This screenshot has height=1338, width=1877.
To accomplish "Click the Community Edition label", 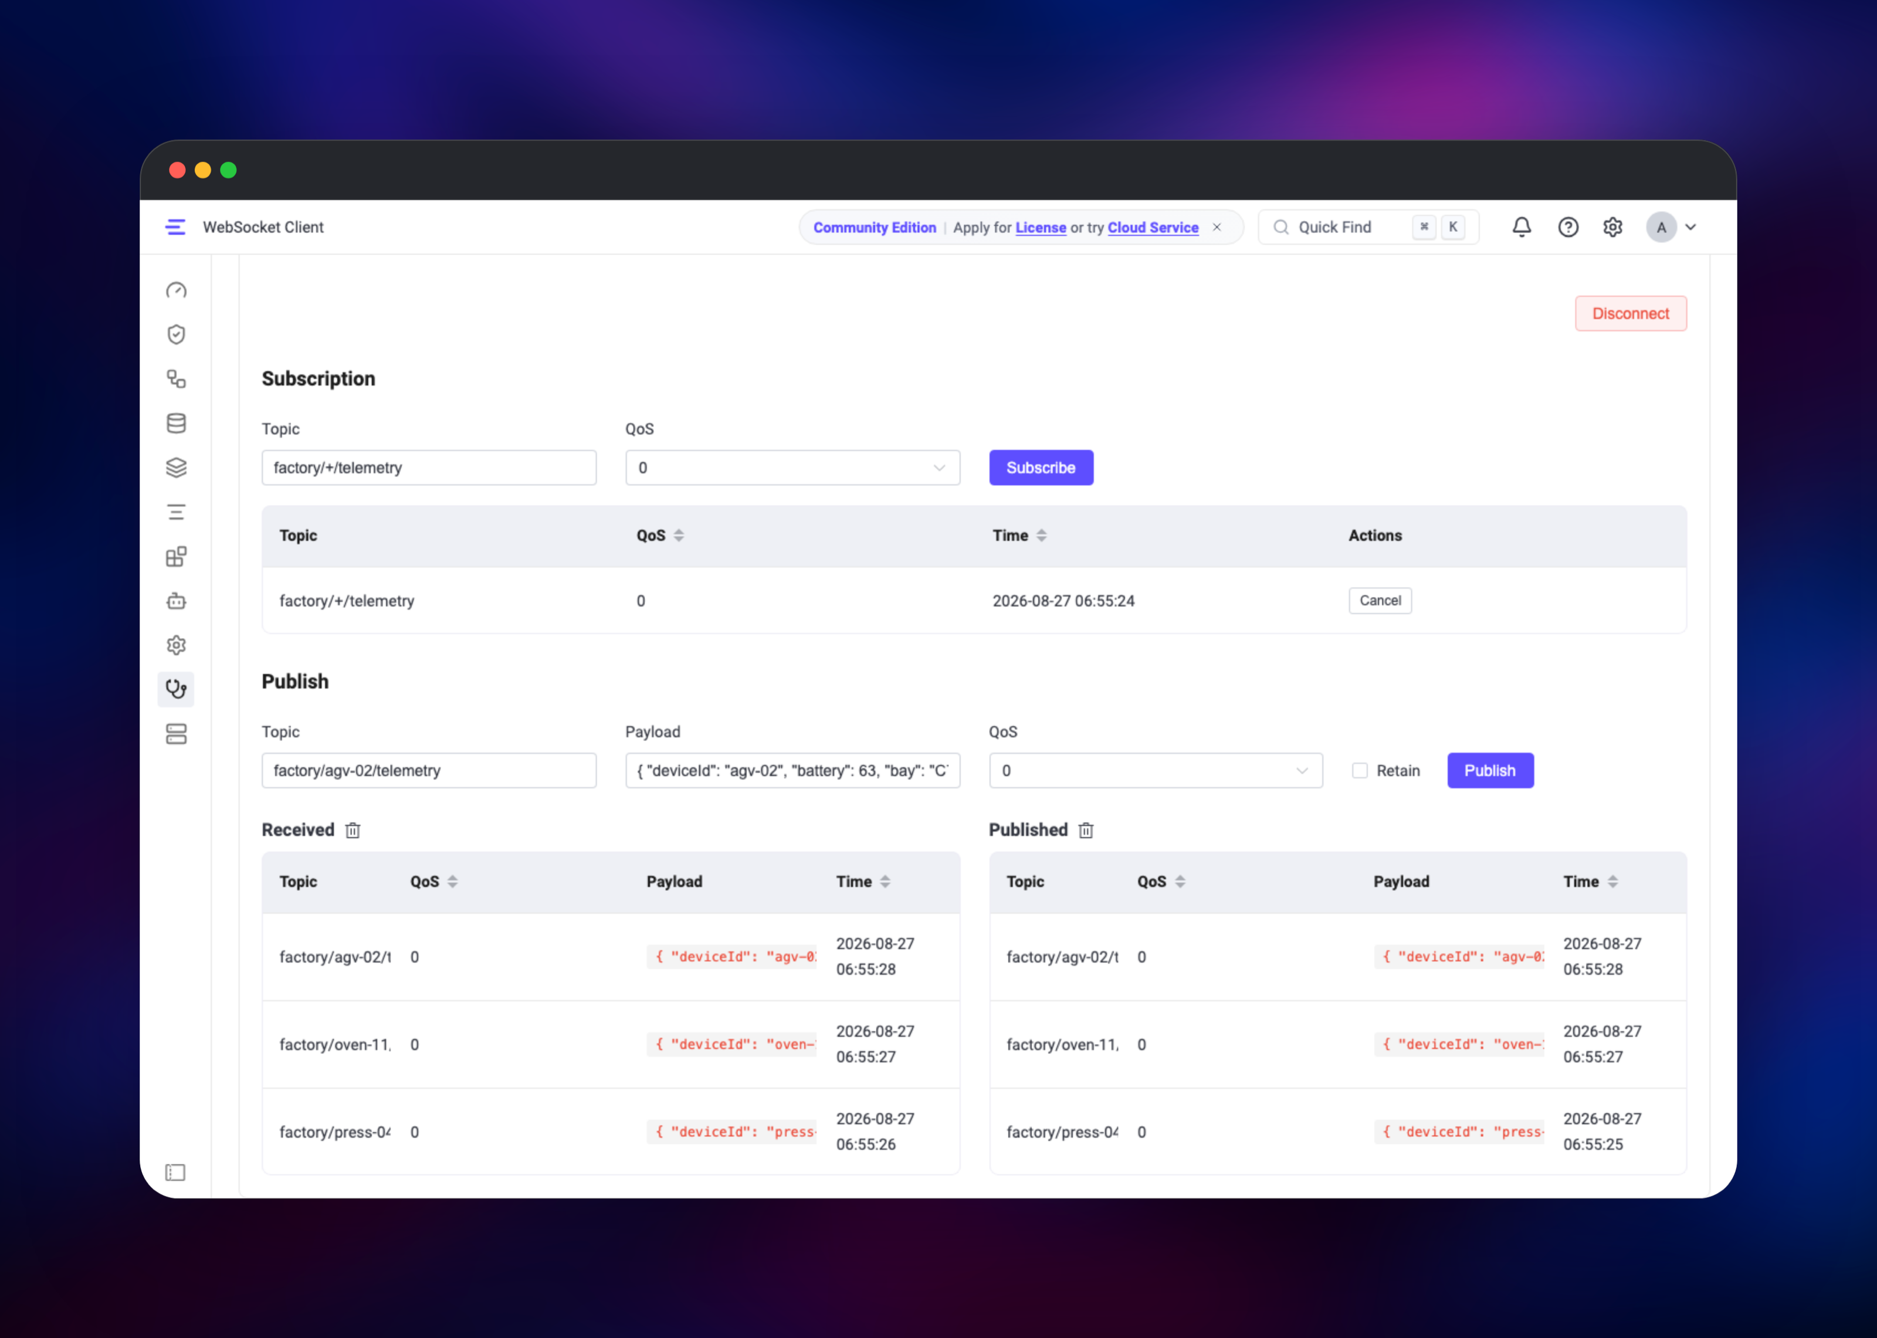I will click(875, 228).
